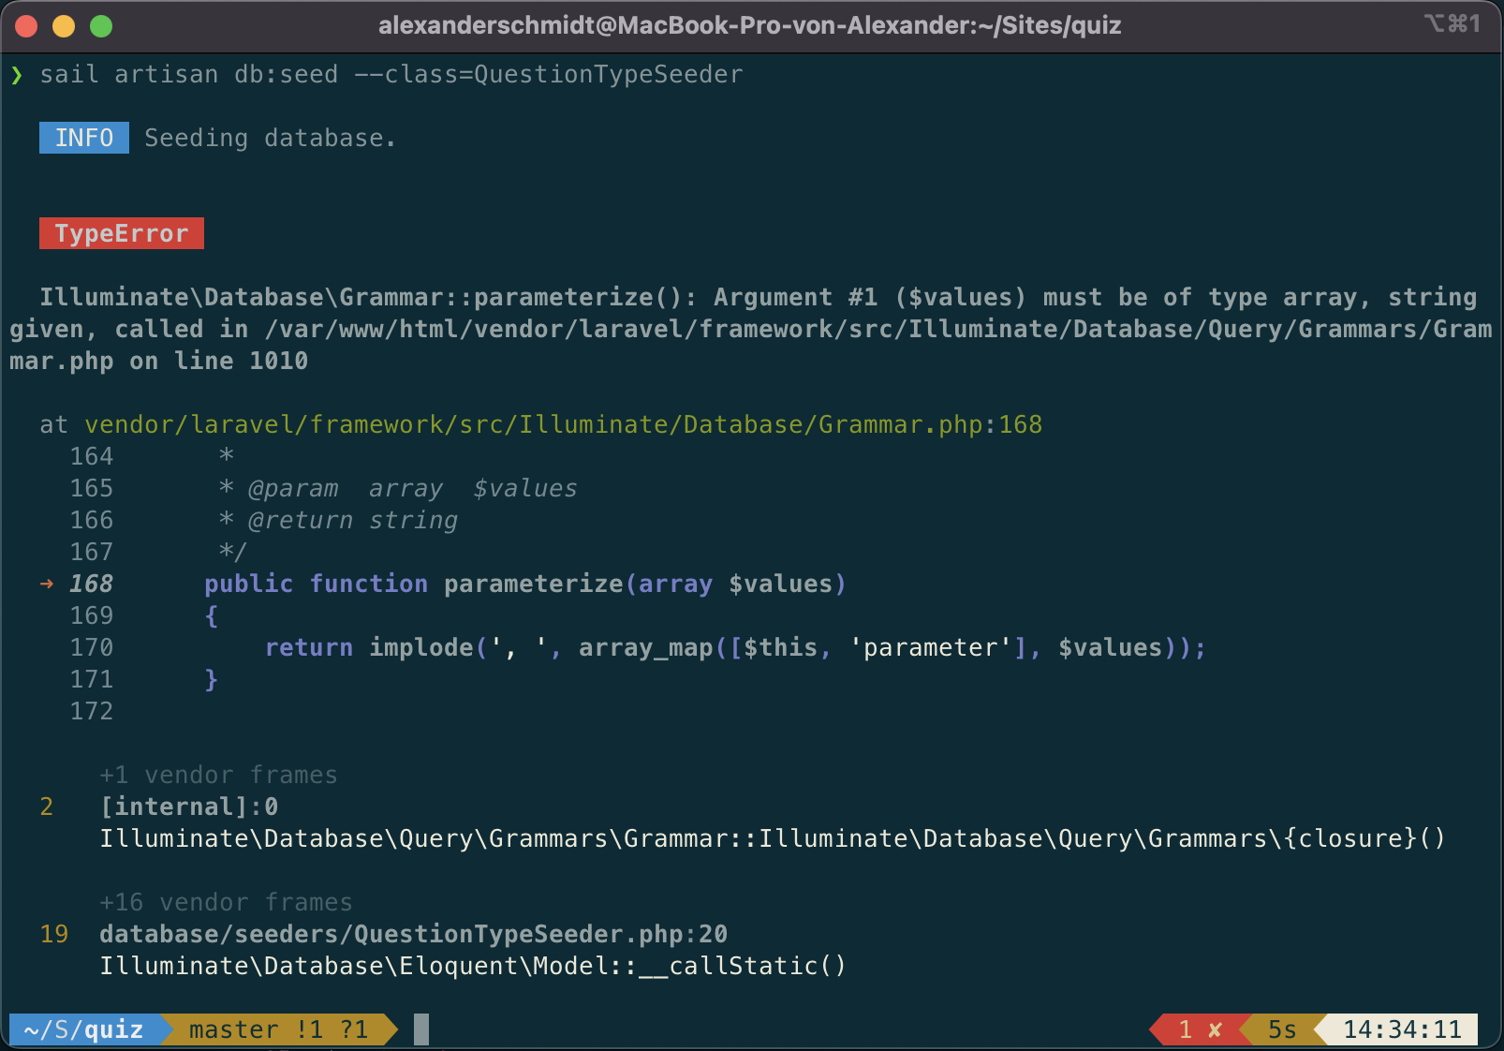Click the 'return implode' statement on line 170
The image size is (1504, 1051).
point(735,647)
